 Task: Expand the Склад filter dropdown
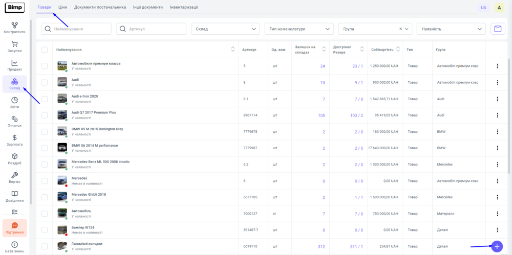(x=225, y=29)
